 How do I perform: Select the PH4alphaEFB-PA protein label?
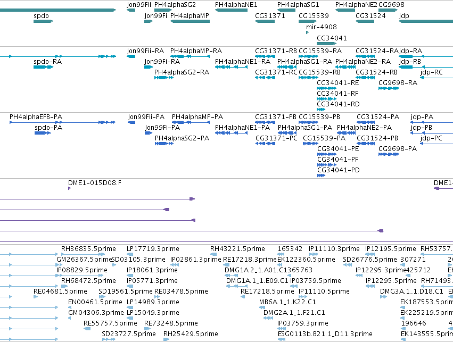tap(36, 117)
